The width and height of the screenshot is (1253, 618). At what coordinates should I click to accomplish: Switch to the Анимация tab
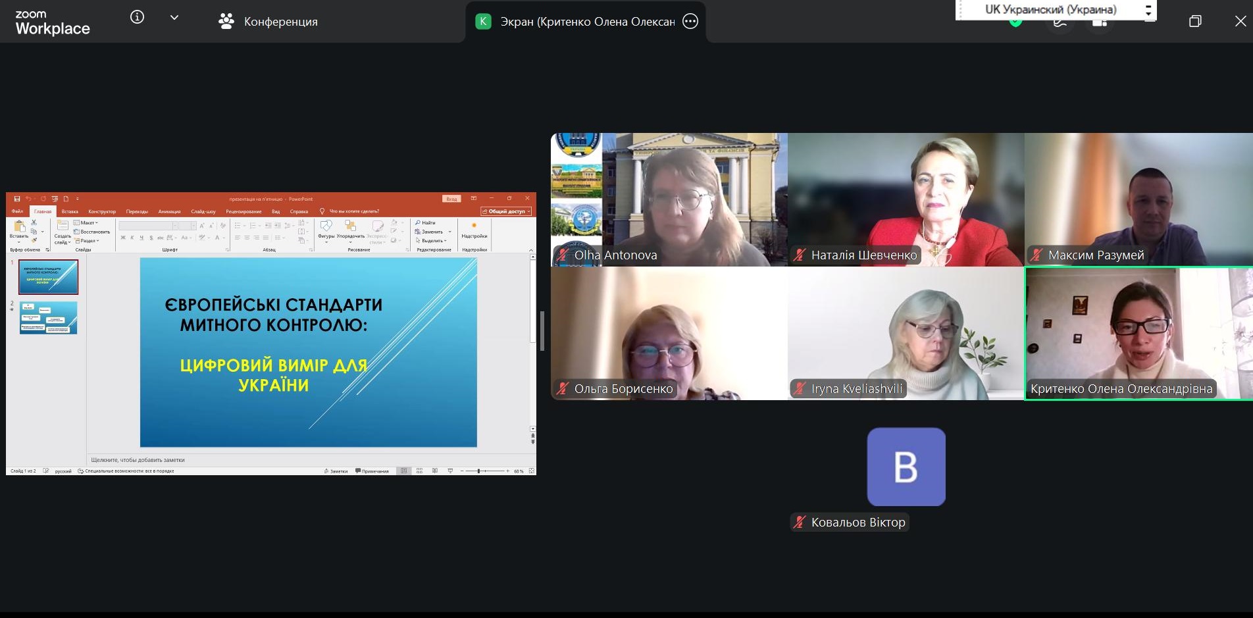click(169, 211)
